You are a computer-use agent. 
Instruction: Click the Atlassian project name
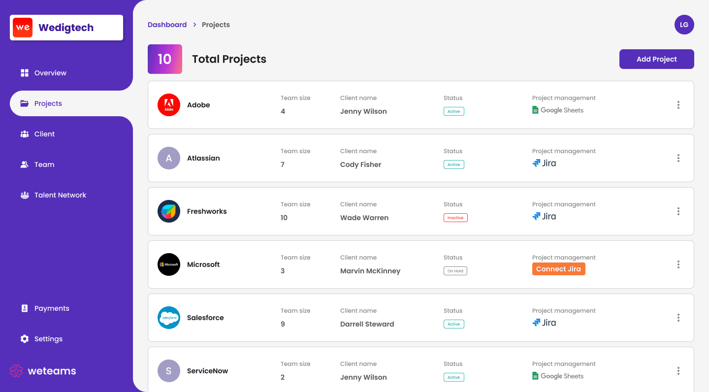coord(203,158)
